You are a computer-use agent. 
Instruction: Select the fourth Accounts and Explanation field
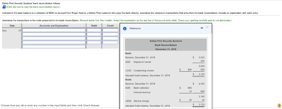coord(54,42)
